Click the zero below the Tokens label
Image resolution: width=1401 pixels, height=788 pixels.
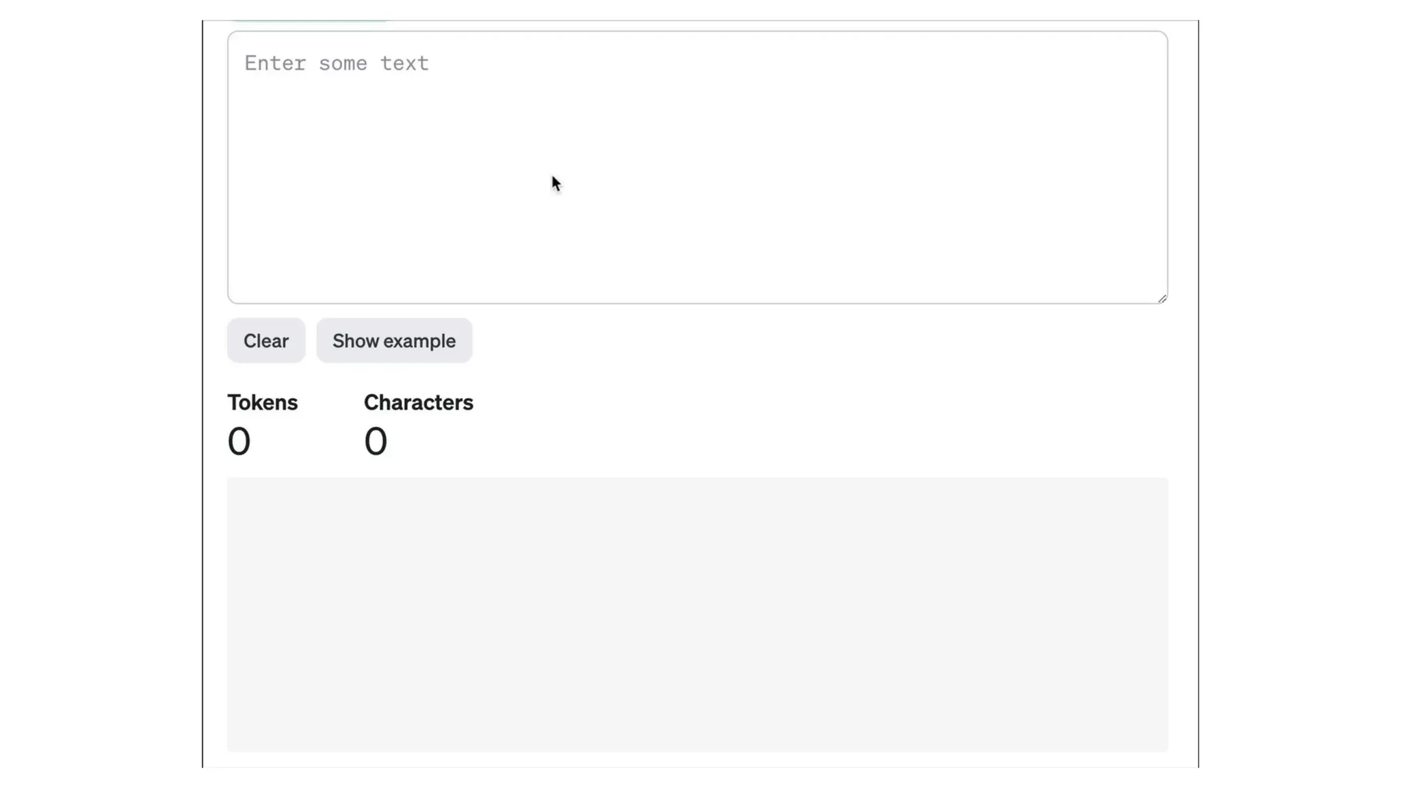click(x=239, y=441)
